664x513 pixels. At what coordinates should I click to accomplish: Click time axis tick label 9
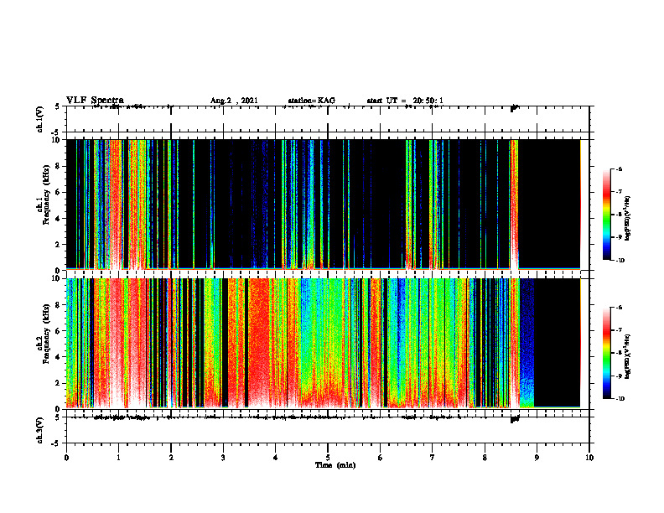point(537,458)
